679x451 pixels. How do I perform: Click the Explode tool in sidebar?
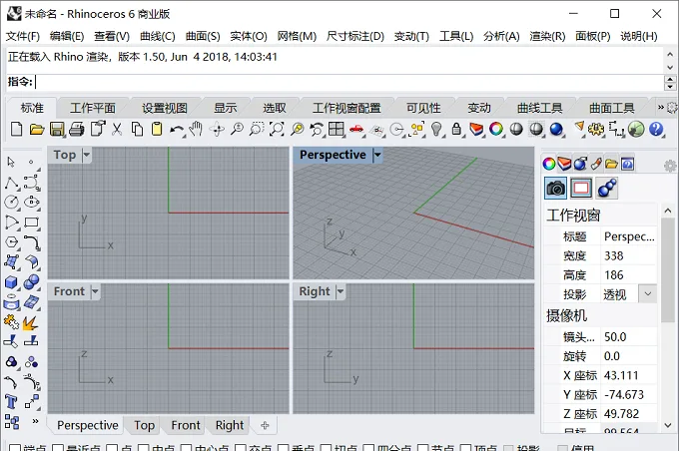pyautogui.click(x=30, y=322)
